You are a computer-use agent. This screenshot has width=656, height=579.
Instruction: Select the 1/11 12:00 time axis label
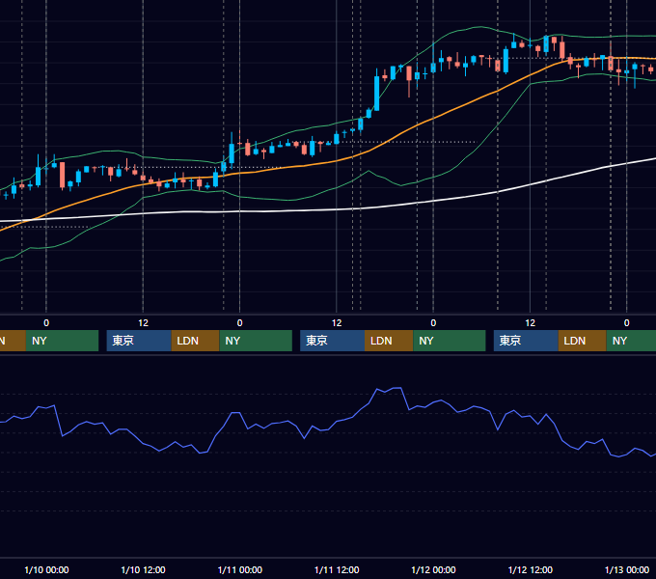[x=337, y=569]
